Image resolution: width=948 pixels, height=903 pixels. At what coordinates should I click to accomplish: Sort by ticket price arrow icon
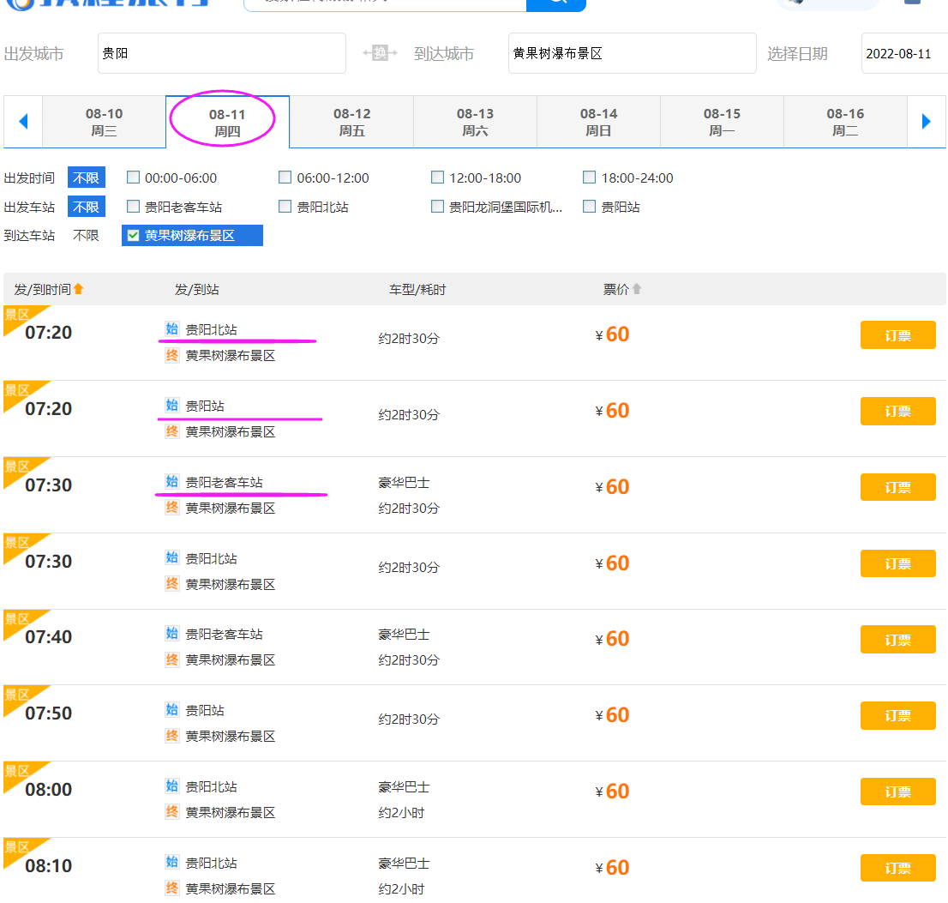(x=637, y=289)
